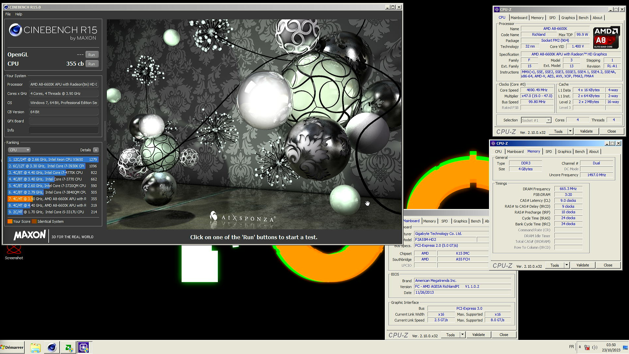Image resolution: width=629 pixels, height=354 pixels.
Task: Run the OpenGL benchmark test
Action: point(92,55)
